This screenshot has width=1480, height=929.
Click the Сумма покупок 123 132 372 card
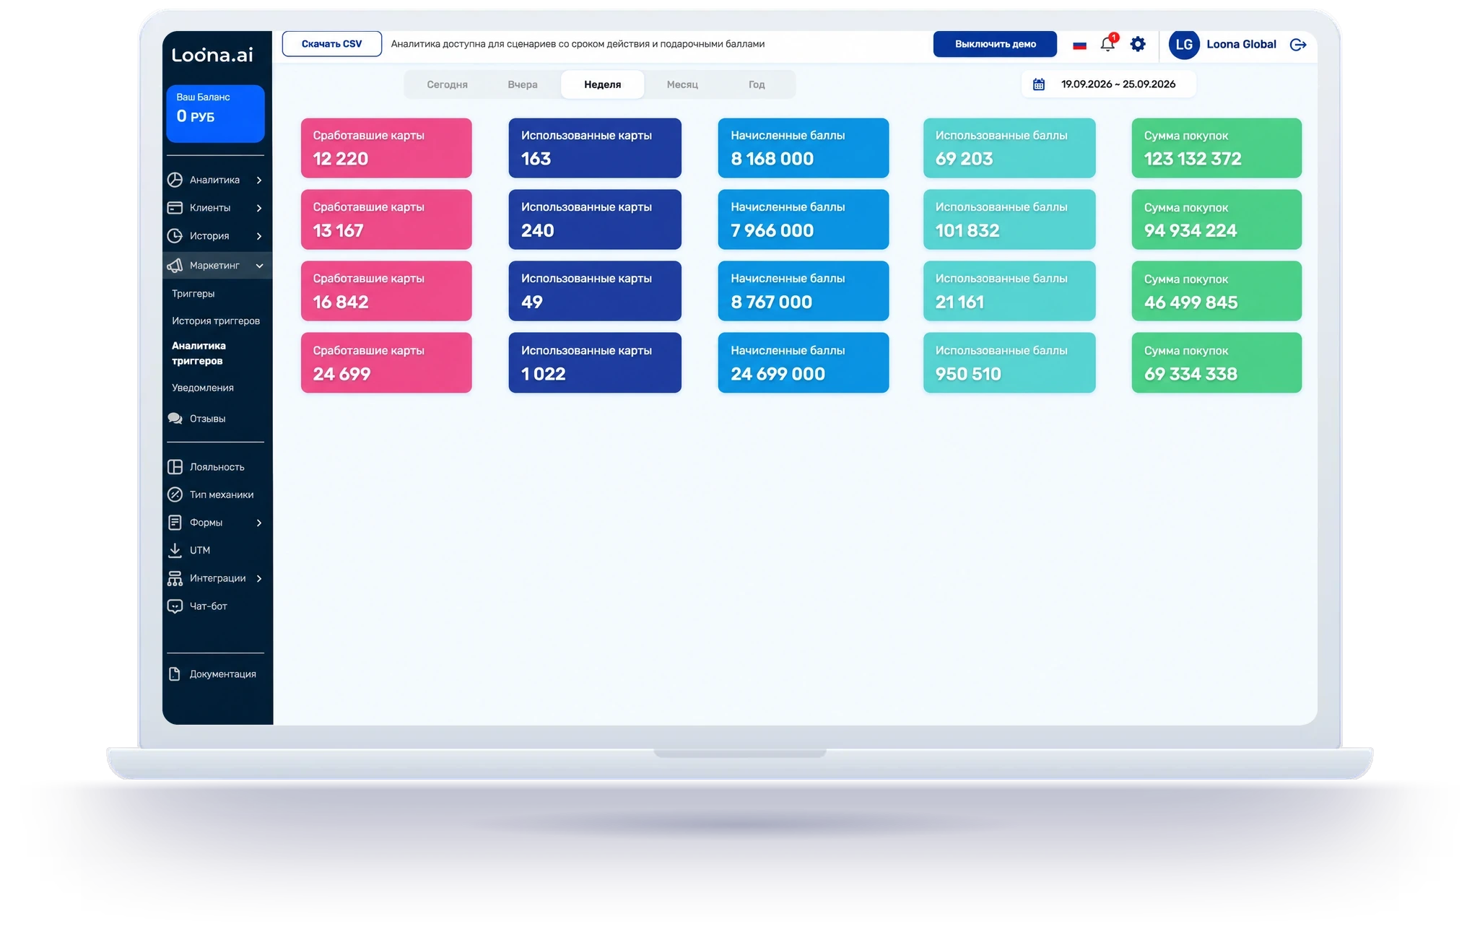tap(1216, 148)
